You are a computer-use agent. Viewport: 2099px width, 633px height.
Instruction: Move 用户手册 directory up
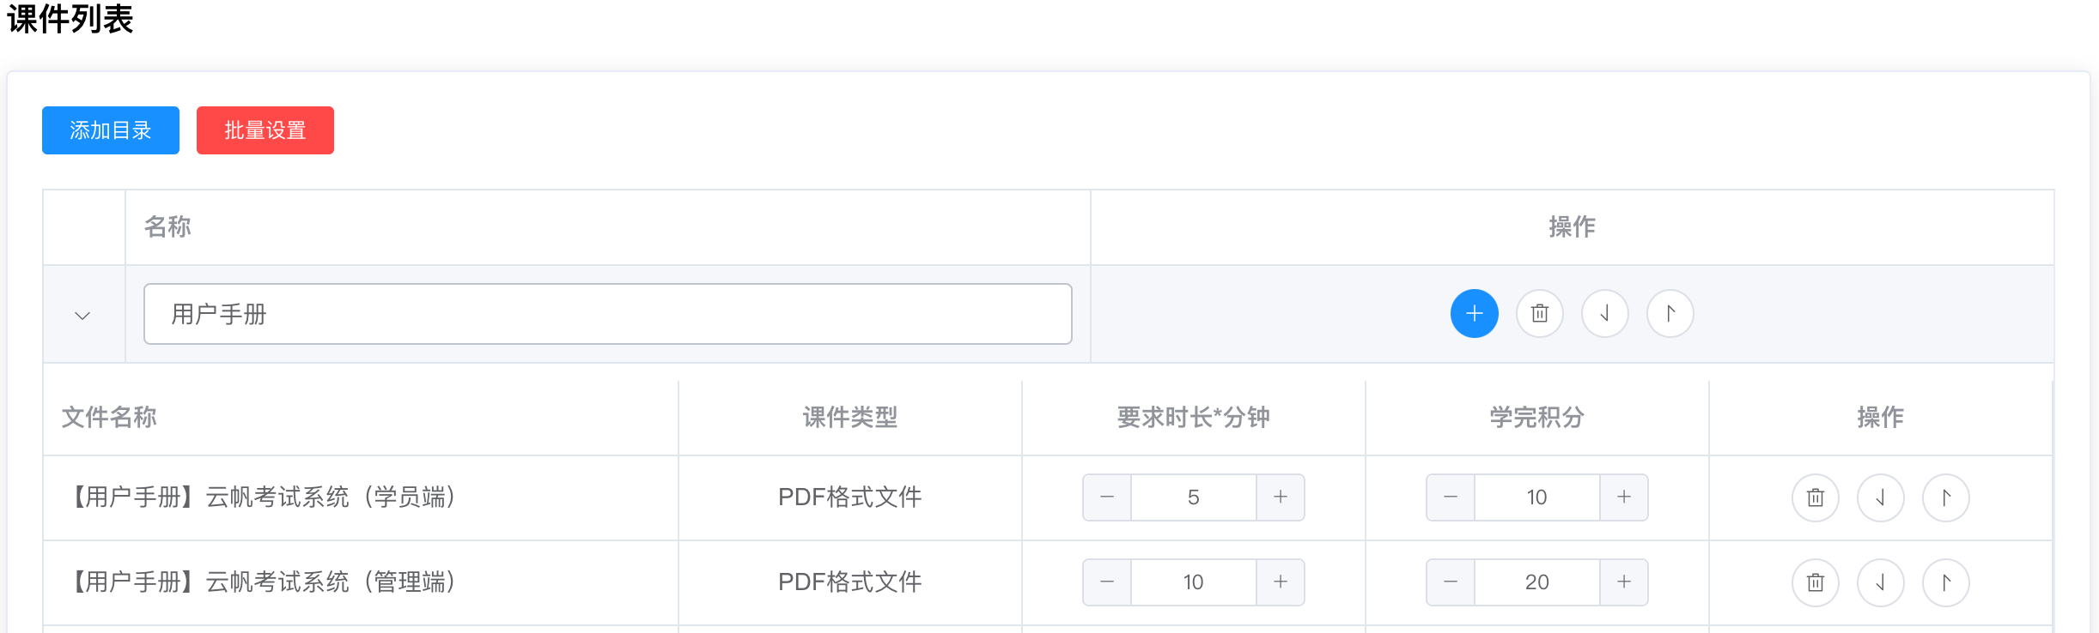[1670, 314]
